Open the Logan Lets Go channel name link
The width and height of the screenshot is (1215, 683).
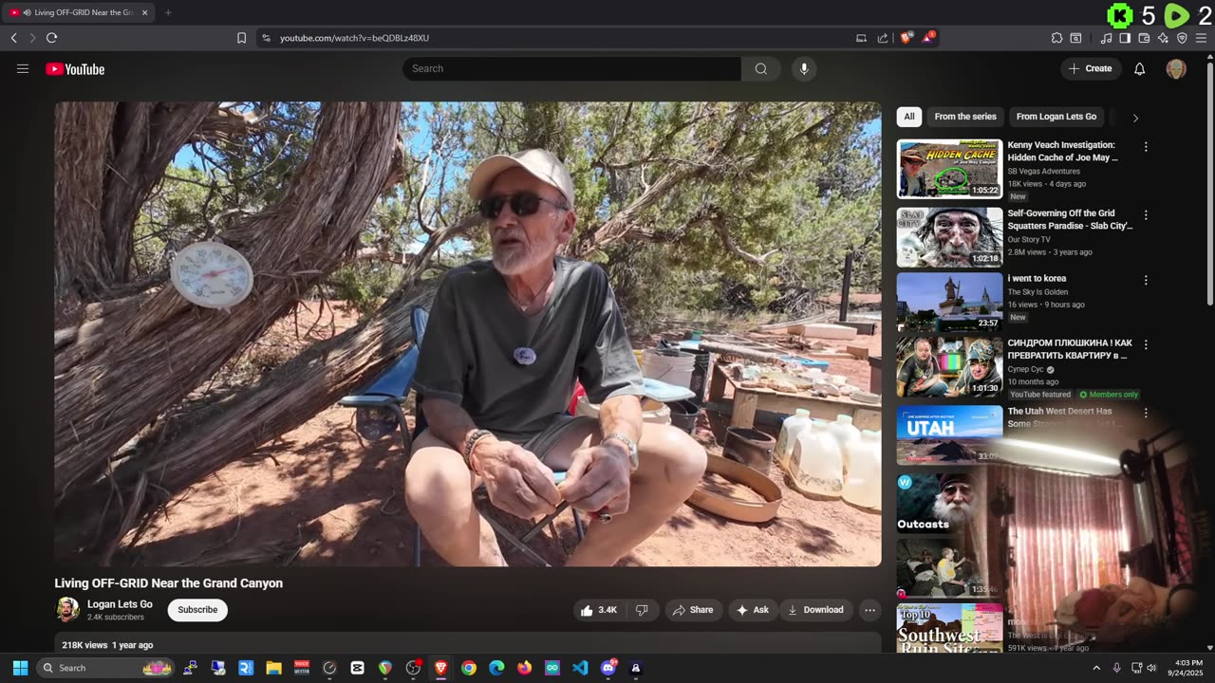[x=120, y=604]
